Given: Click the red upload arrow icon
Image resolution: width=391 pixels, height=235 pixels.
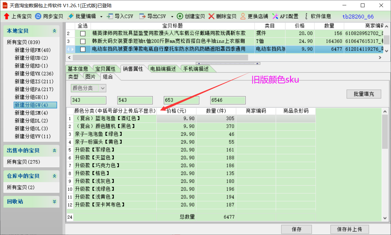Looking at the screenshot, I should (7, 16).
